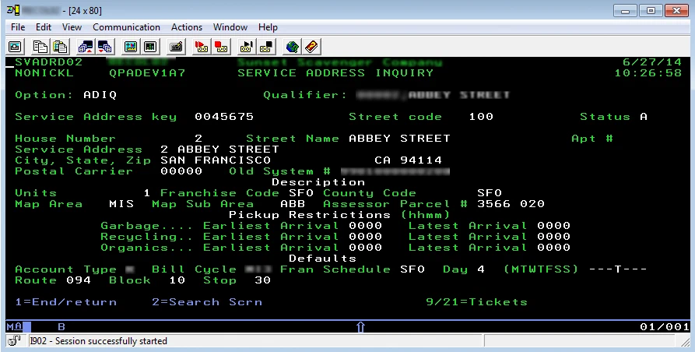This screenshot has height=352, width=695.
Task: Click Service Address value 2 ABBEY STREET
Action: pos(219,150)
